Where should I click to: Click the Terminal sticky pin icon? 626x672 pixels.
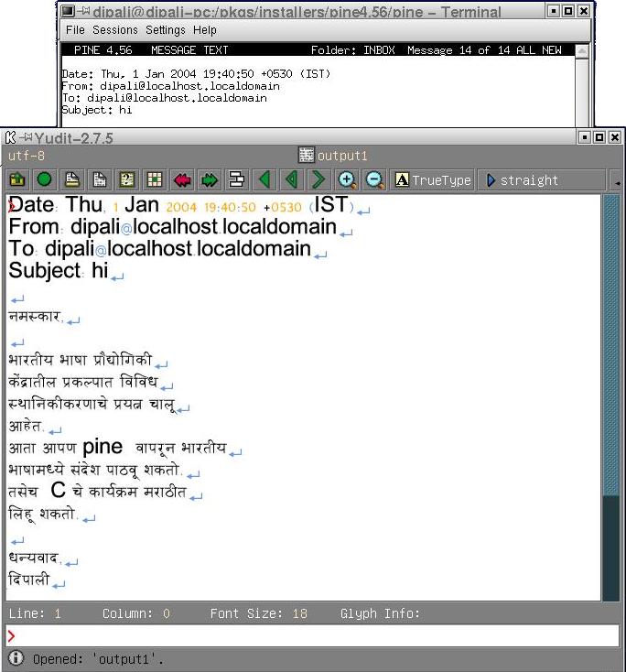click(83, 11)
